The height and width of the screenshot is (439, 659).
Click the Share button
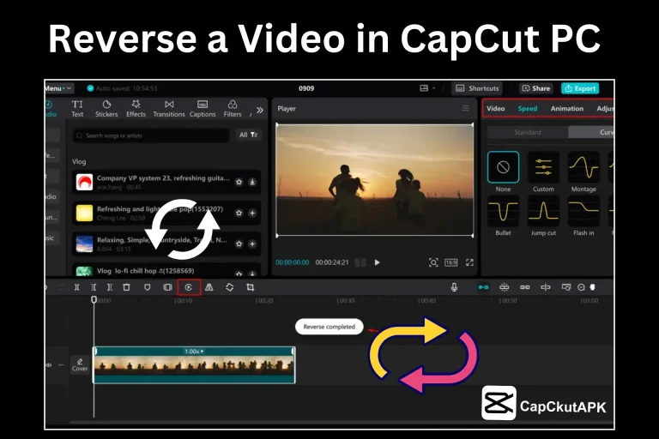(535, 88)
